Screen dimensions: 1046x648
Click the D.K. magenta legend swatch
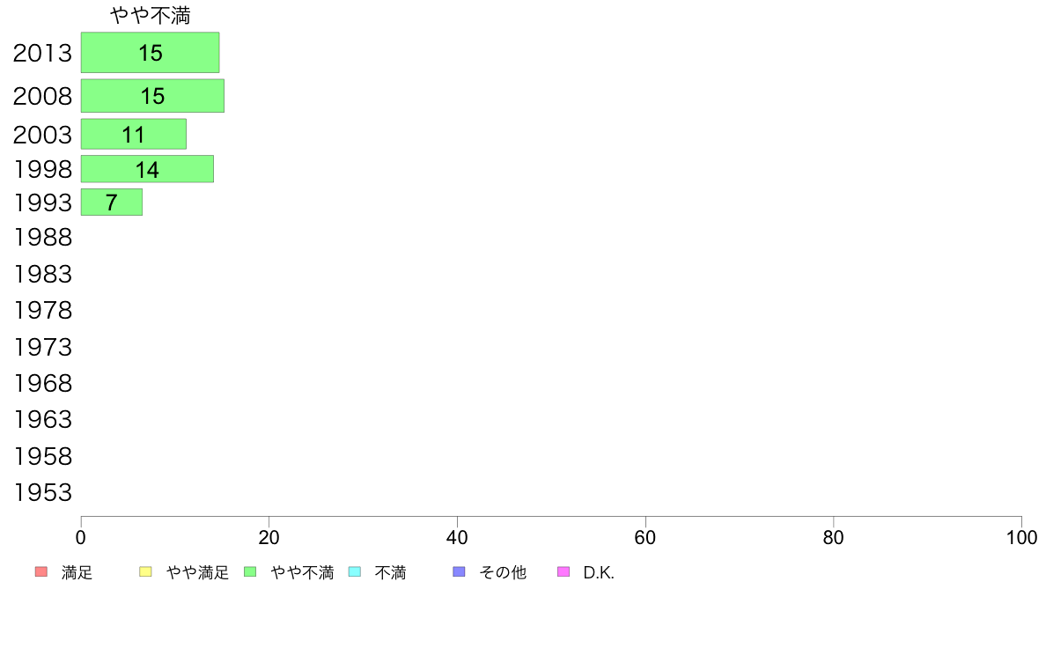[x=564, y=572]
